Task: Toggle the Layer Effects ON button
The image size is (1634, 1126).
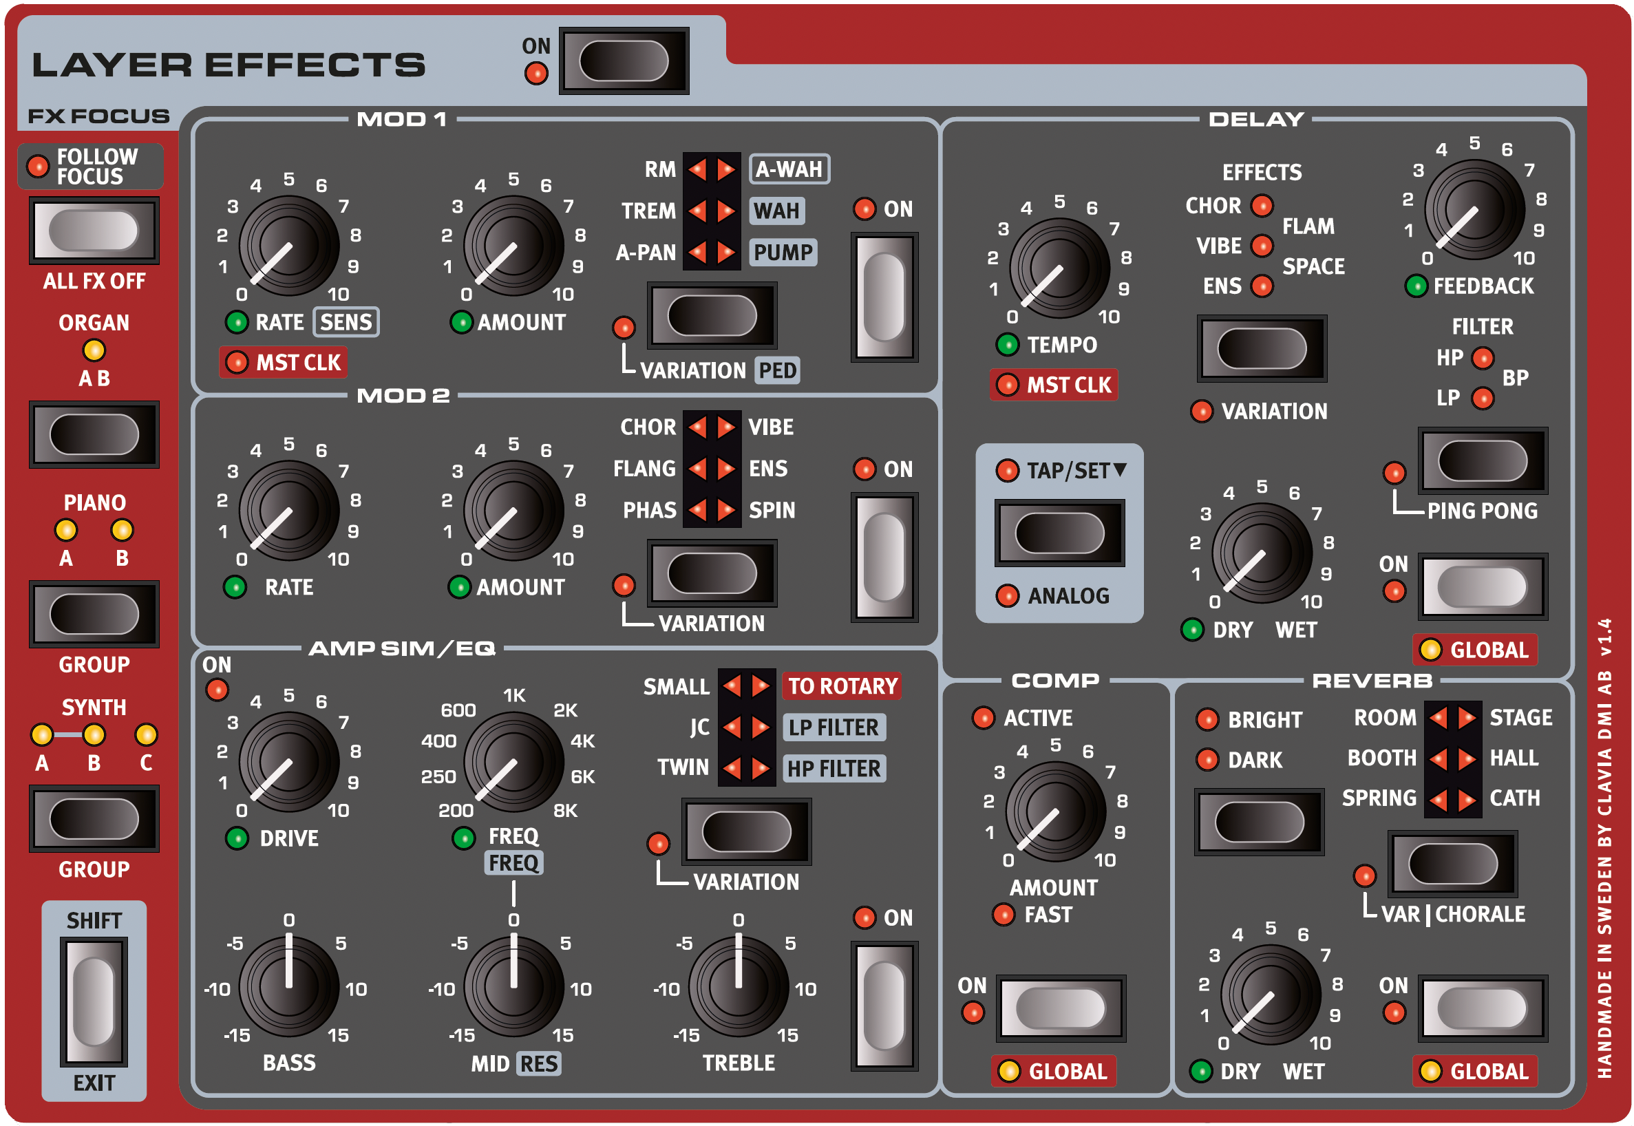Action: pyautogui.click(x=623, y=61)
